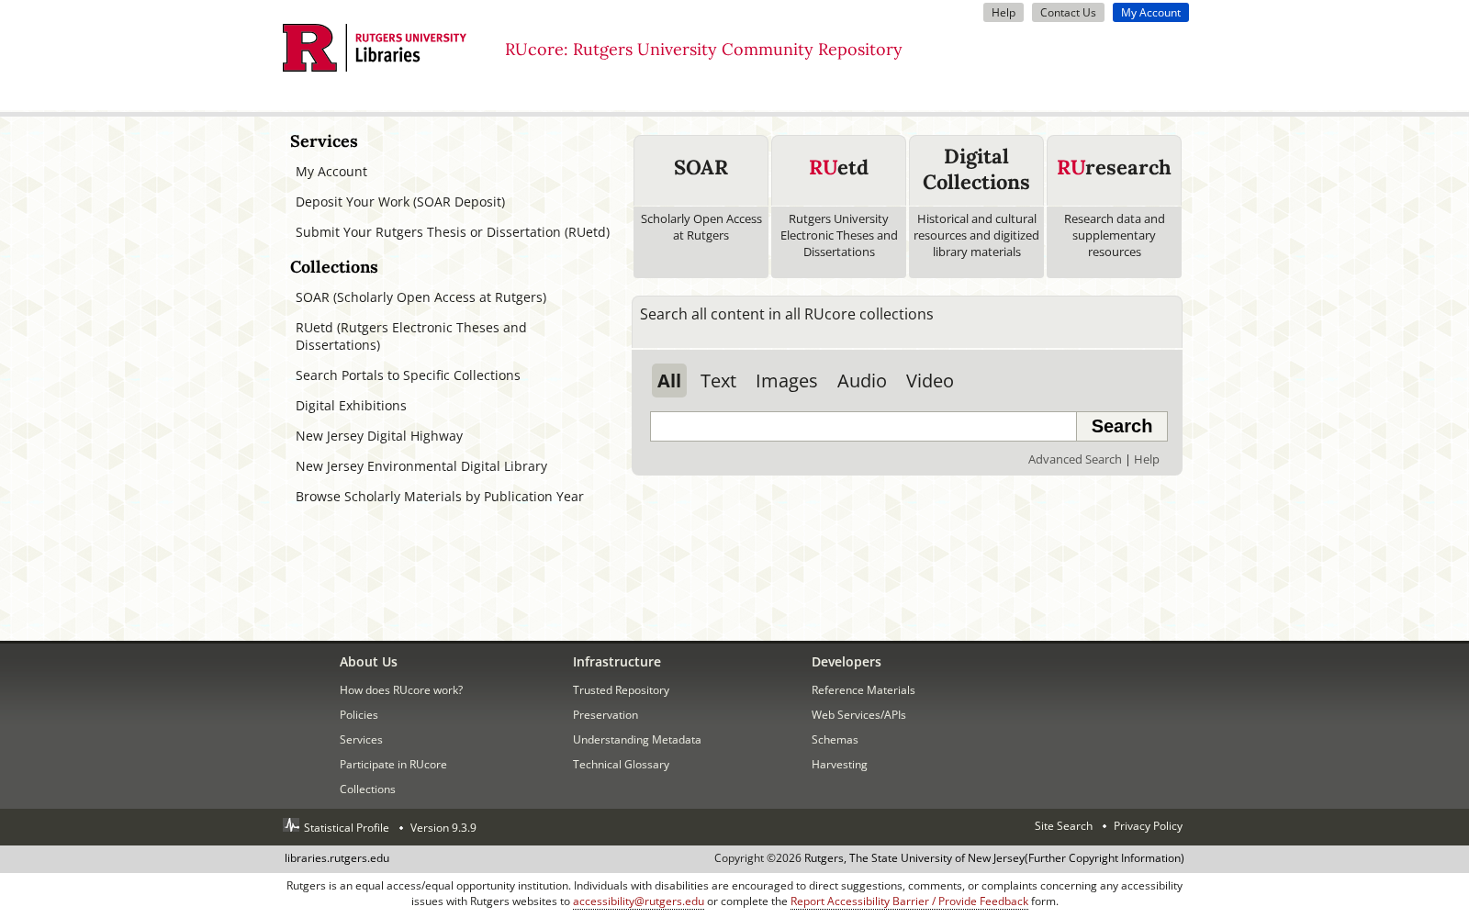The image size is (1469, 918).
Task: Select the Text search tab
Action: click(x=718, y=381)
